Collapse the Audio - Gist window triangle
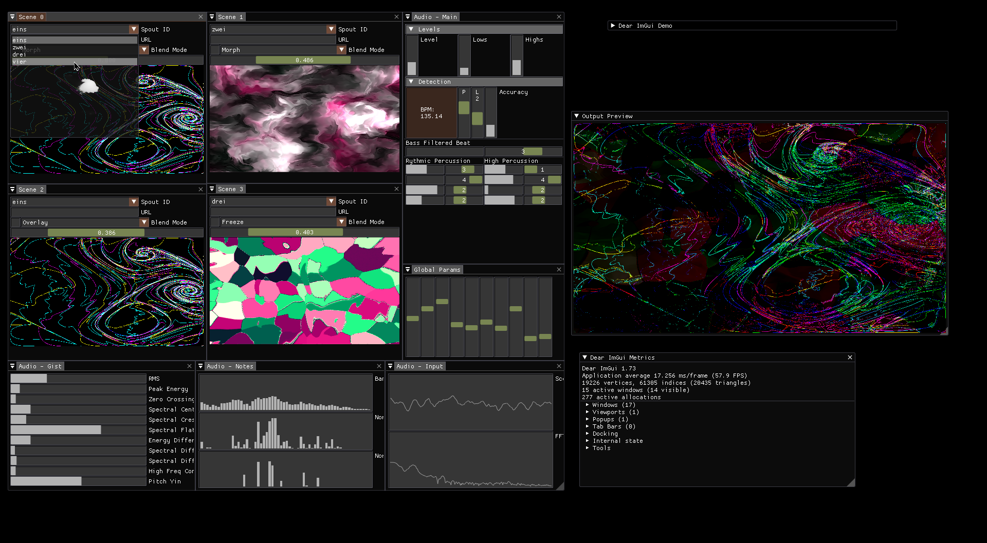Viewport: 987px width, 543px height. (12, 366)
